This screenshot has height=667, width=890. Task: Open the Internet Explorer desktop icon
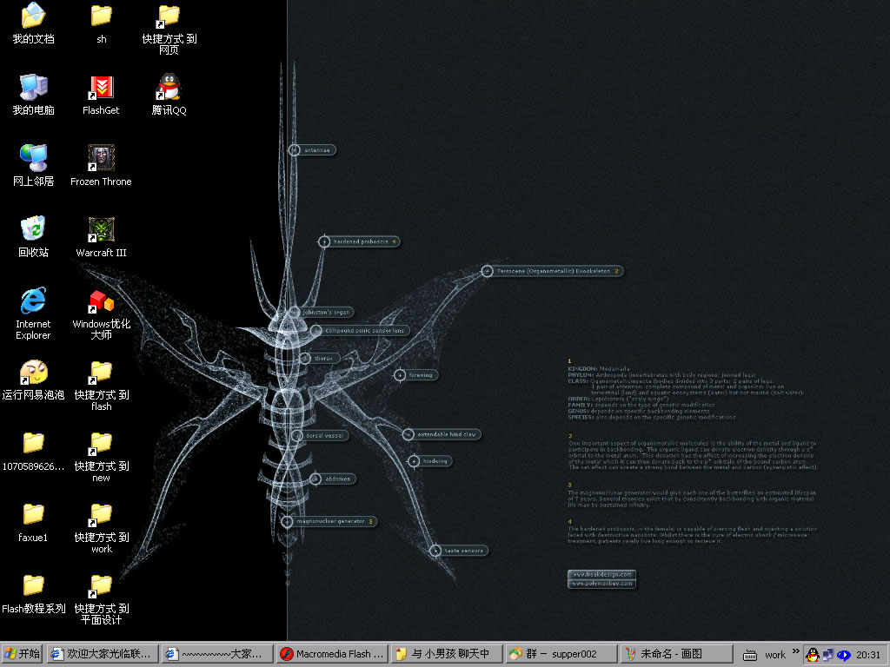tap(33, 314)
